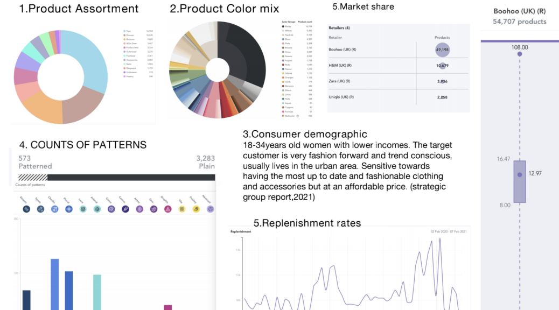The height and width of the screenshot is (310, 559).
Task: Click the Boohoo (UK) (R) retailer row
Action: pyautogui.click(x=398, y=50)
